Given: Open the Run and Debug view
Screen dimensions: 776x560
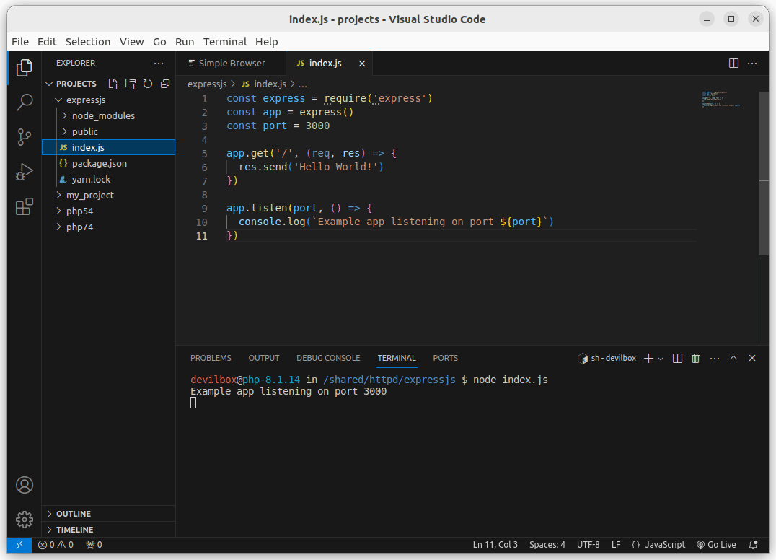Looking at the screenshot, I should point(25,172).
